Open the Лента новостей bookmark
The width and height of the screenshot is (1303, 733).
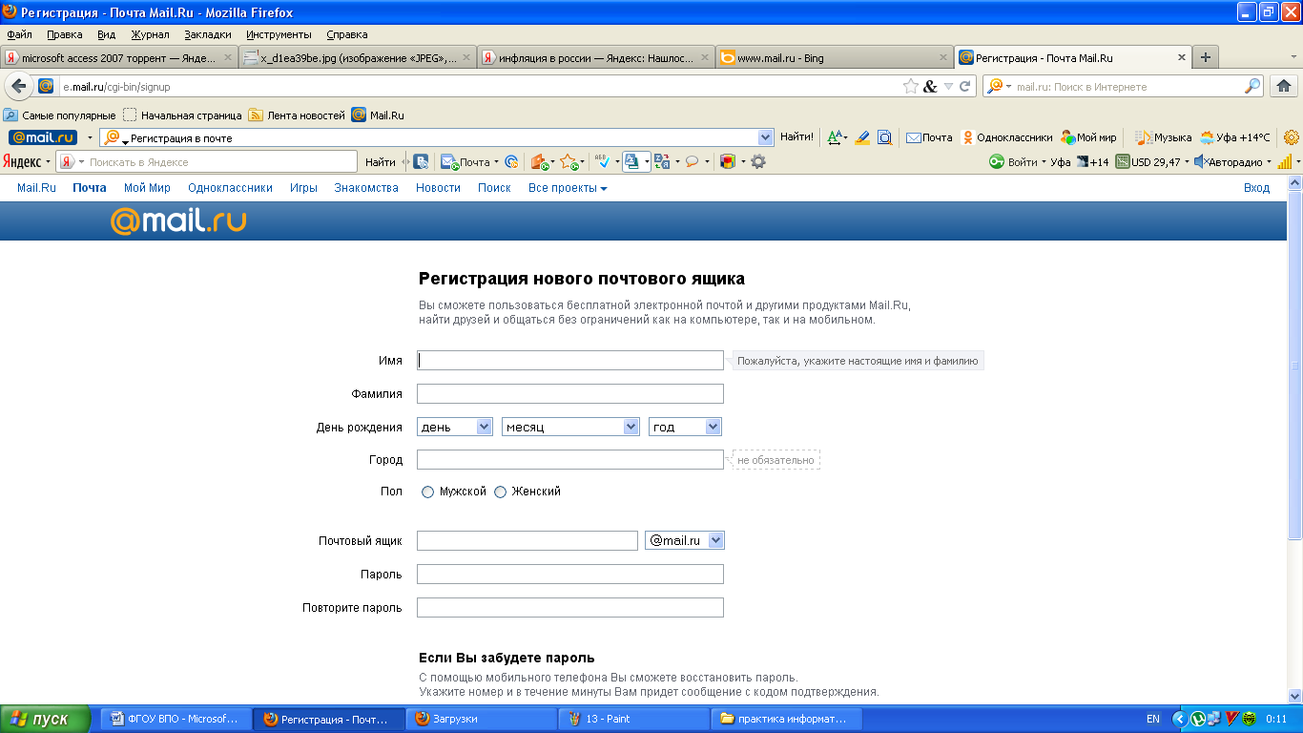pyautogui.click(x=297, y=115)
